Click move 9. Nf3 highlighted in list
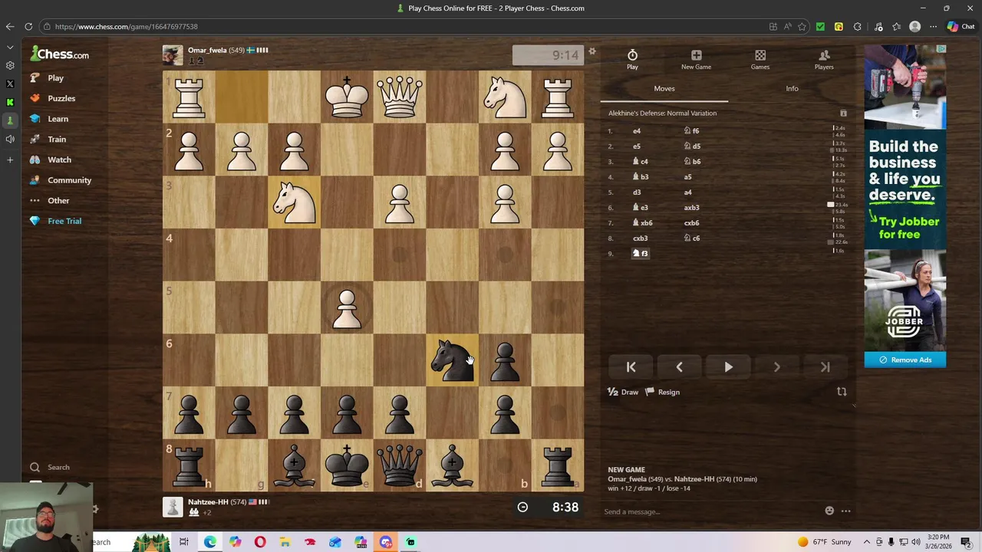Screen dimensions: 982x552 641,254
